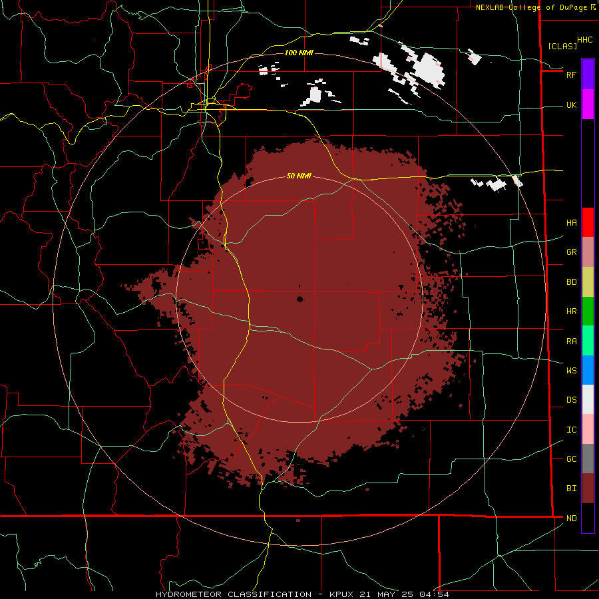Image resolution: width=599 pixels, height=599 pixels.
Task: Click the "100 NMI" range ring label
Action: click(299, 53)
